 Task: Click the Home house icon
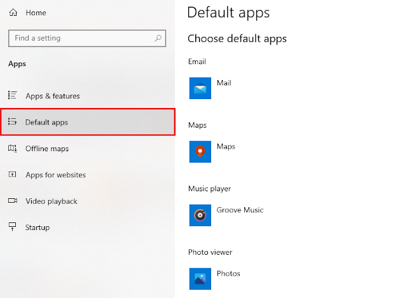pos(13,13)
